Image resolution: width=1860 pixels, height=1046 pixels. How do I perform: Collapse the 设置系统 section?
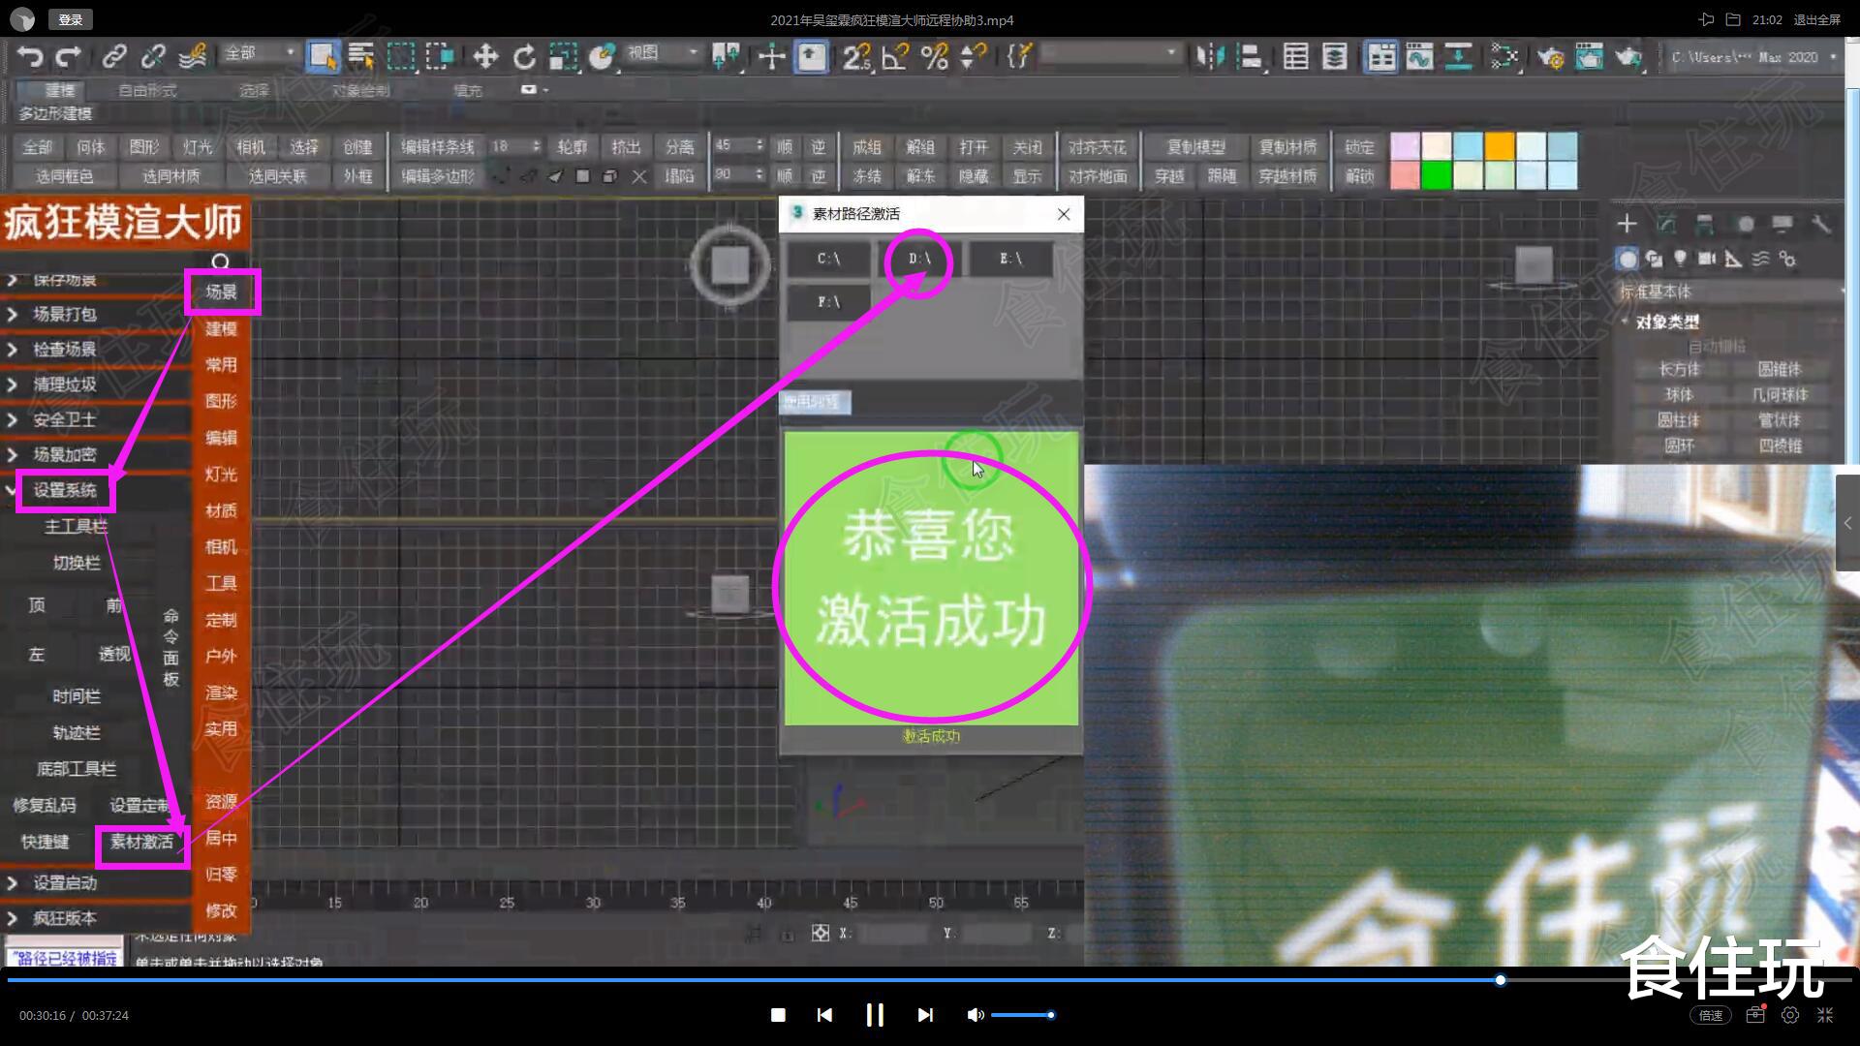64,490
